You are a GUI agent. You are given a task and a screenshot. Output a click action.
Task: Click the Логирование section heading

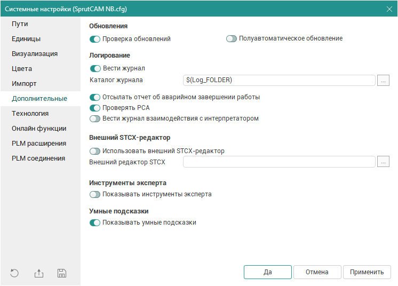(x=110, y=55)
